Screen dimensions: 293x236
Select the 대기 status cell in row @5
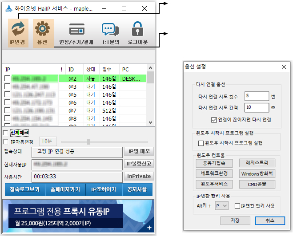click(x=92, y=94)
